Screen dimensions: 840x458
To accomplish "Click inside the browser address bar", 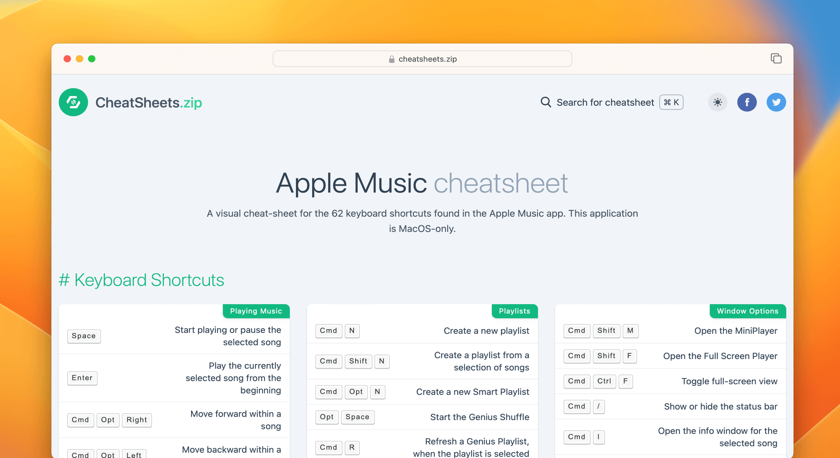I will pos(422,59).
